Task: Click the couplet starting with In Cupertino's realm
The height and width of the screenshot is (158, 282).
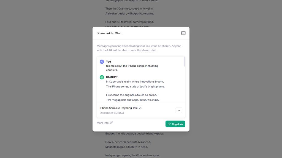Action: click(x=135, y=81)
